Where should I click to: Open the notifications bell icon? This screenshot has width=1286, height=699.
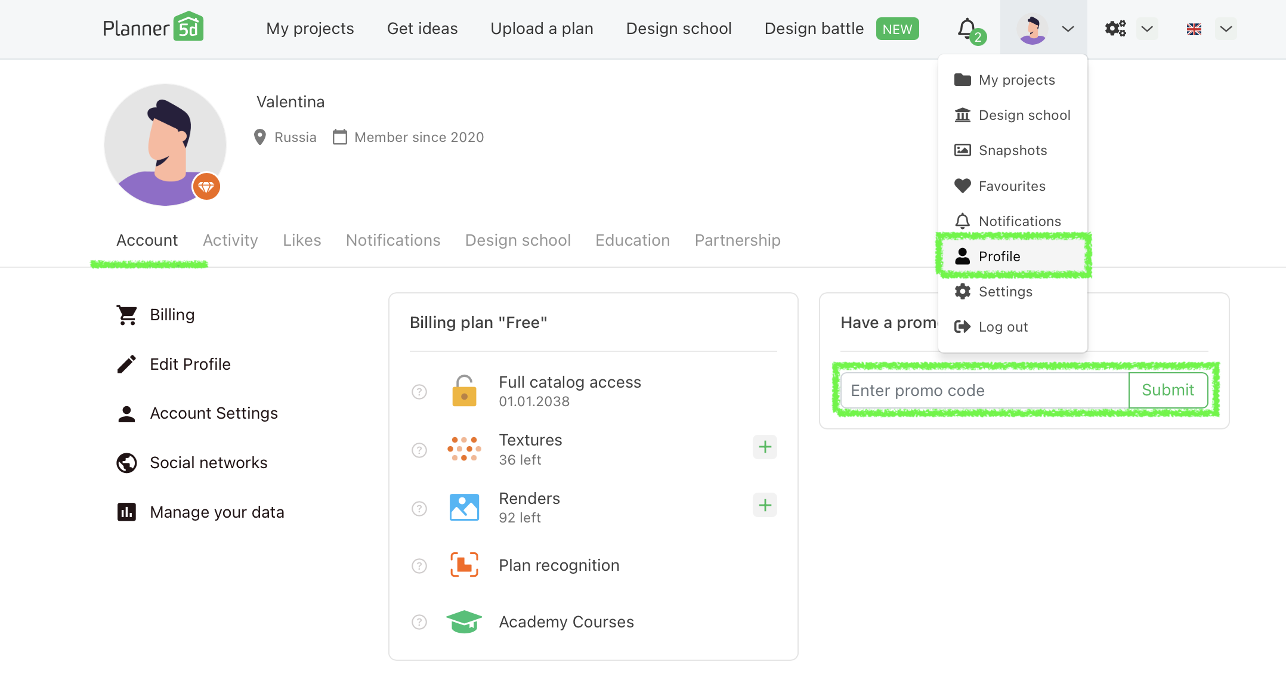967,29
